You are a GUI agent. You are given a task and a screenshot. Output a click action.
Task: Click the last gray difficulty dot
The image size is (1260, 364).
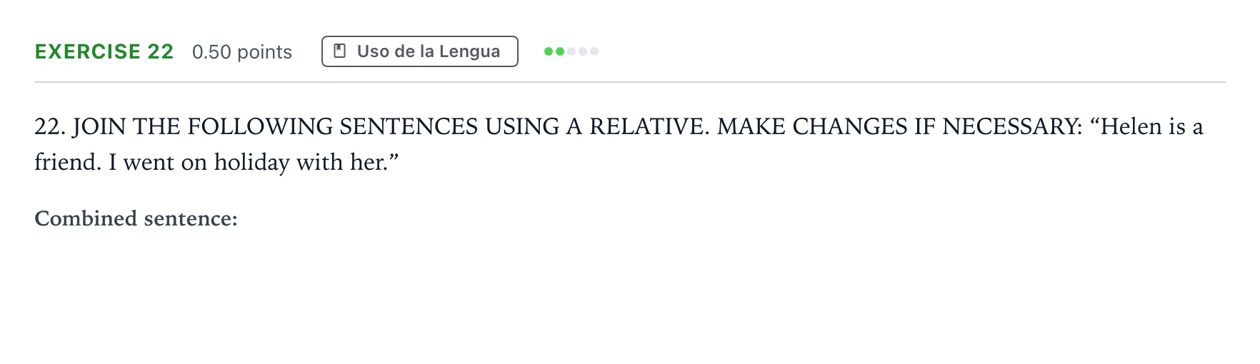point(594,51)
